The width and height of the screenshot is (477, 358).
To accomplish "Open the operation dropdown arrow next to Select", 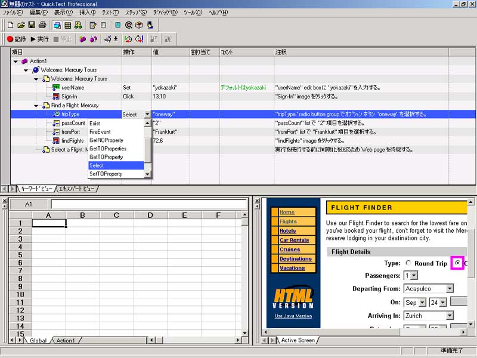I will [x=147, y=114].
